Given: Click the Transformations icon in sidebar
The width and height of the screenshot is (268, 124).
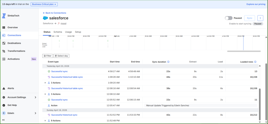Looking at the screenshot, I should [4, 51].
